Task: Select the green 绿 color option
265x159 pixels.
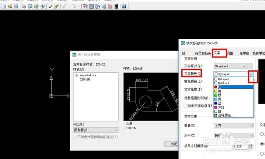Action: click(x=234, y=95)
